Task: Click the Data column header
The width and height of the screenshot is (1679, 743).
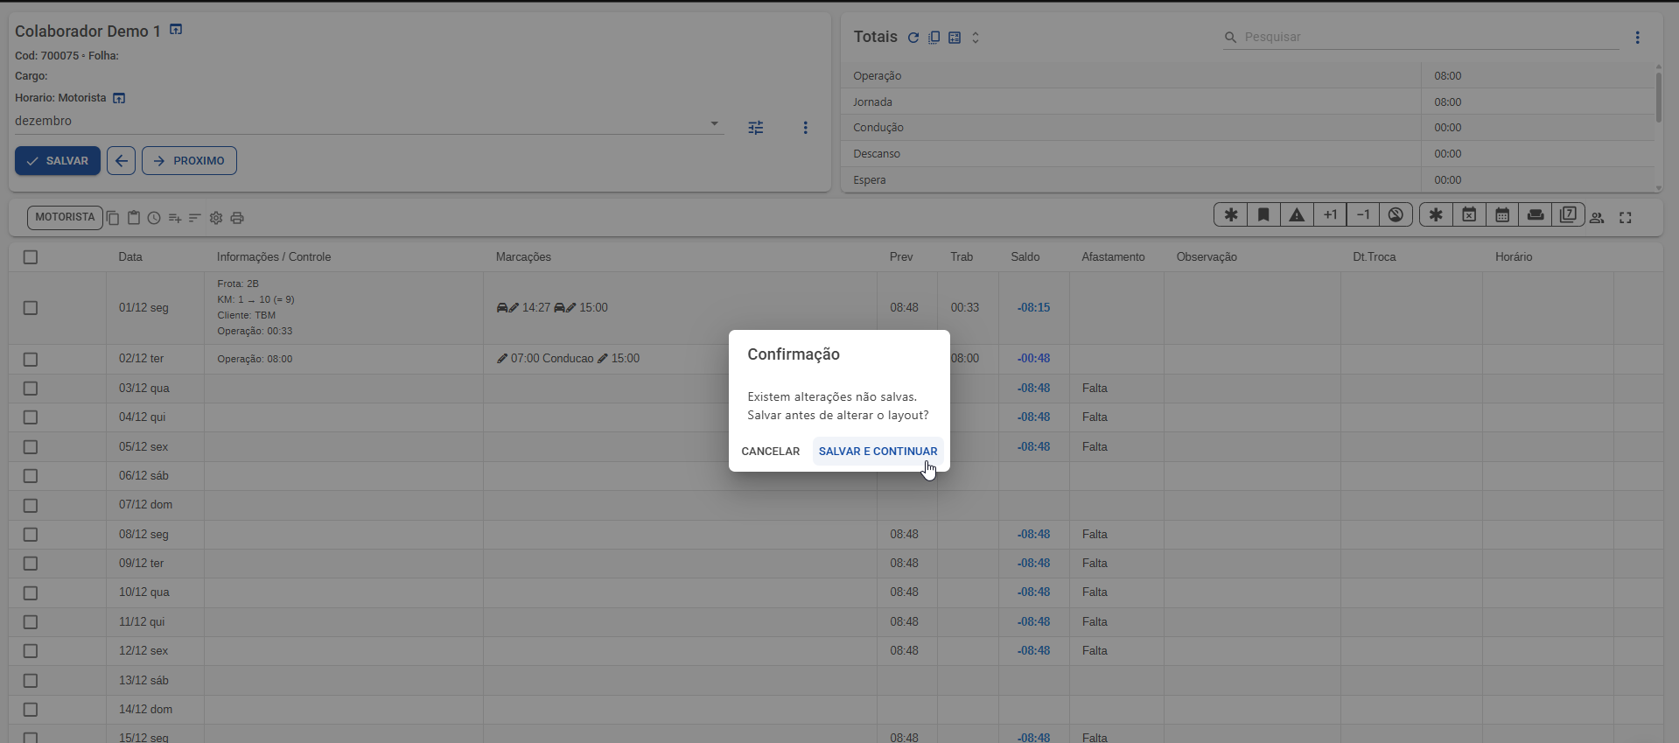Action: point(130,257)
